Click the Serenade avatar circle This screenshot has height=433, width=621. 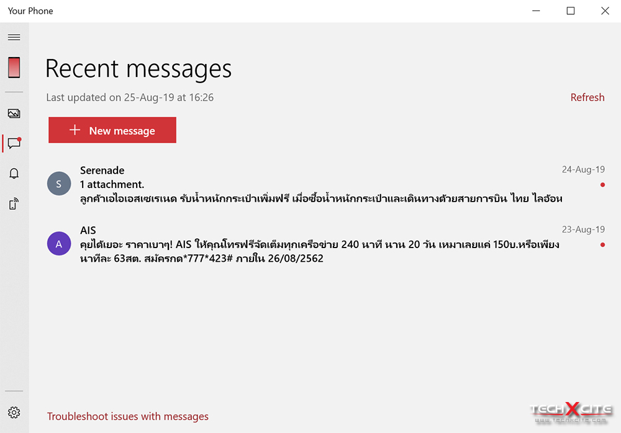point(59,184)
